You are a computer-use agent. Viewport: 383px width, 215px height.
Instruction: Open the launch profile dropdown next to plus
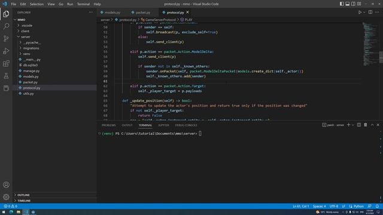[353, 125]
